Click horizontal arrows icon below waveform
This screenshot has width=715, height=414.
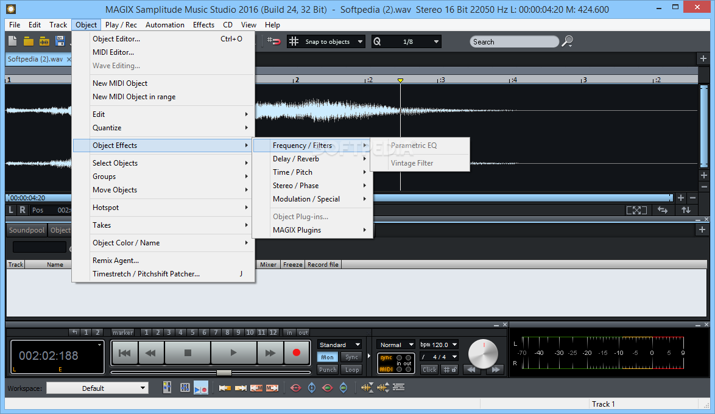[x=663, y=210]
